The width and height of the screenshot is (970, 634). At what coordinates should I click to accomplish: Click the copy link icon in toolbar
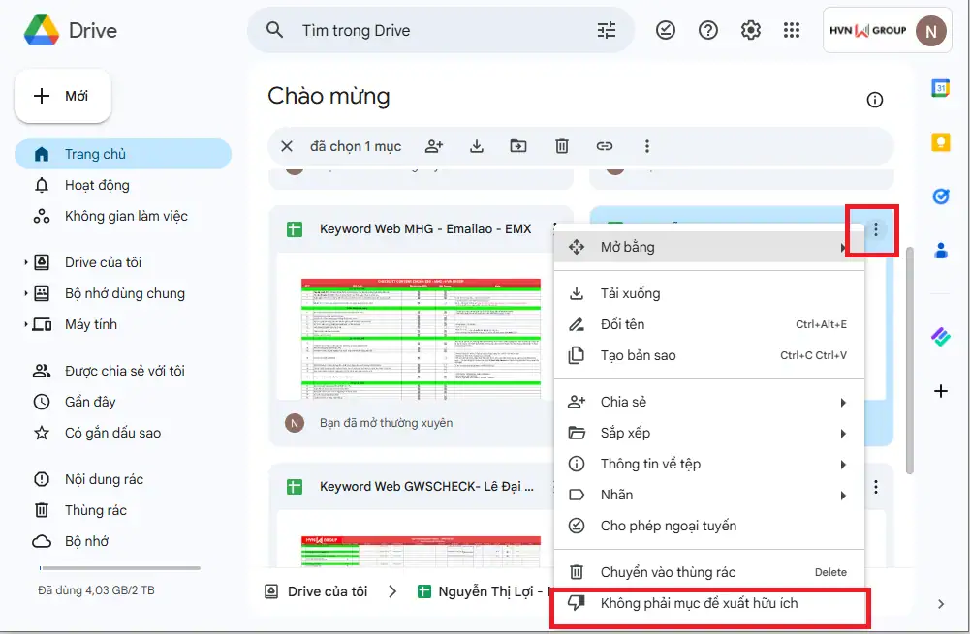pos(605,146)
